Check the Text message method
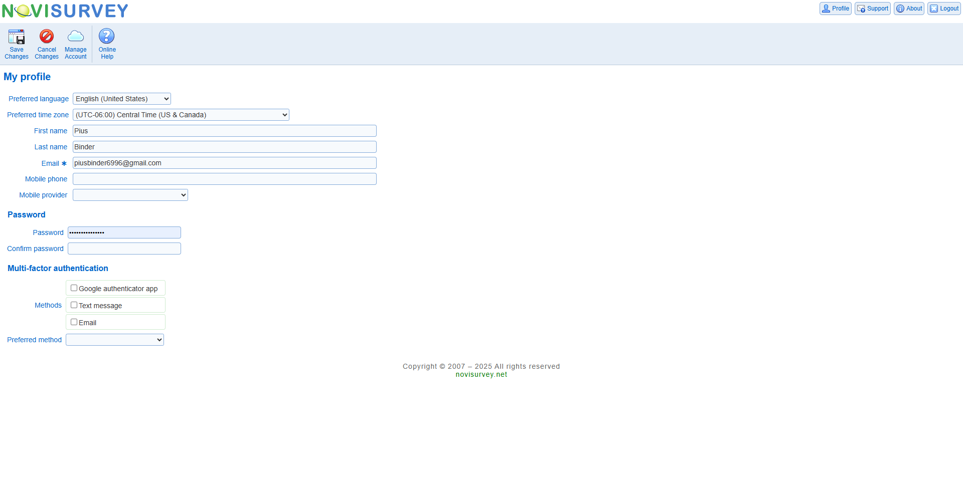The height and width of the screenshot is (483, 963). pyautogui.click(x=74, y=305)
